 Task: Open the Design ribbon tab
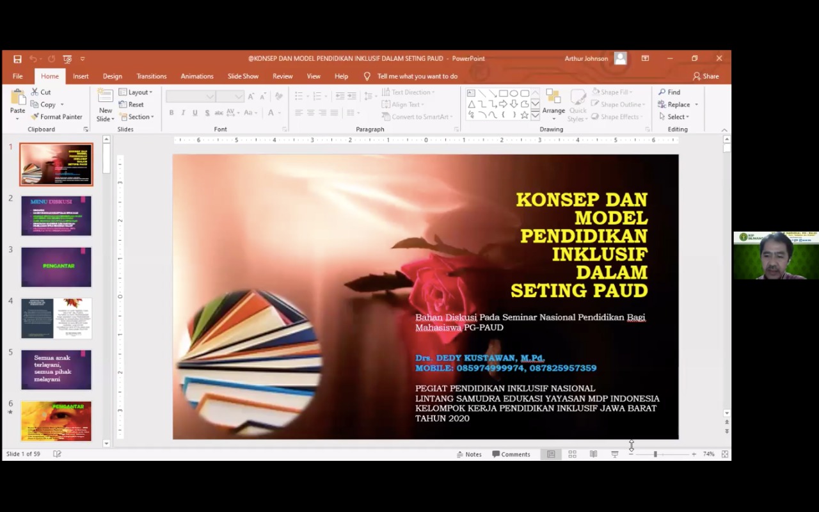tap(112, 76)
